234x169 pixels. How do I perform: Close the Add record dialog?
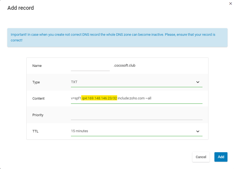point(231,3)
